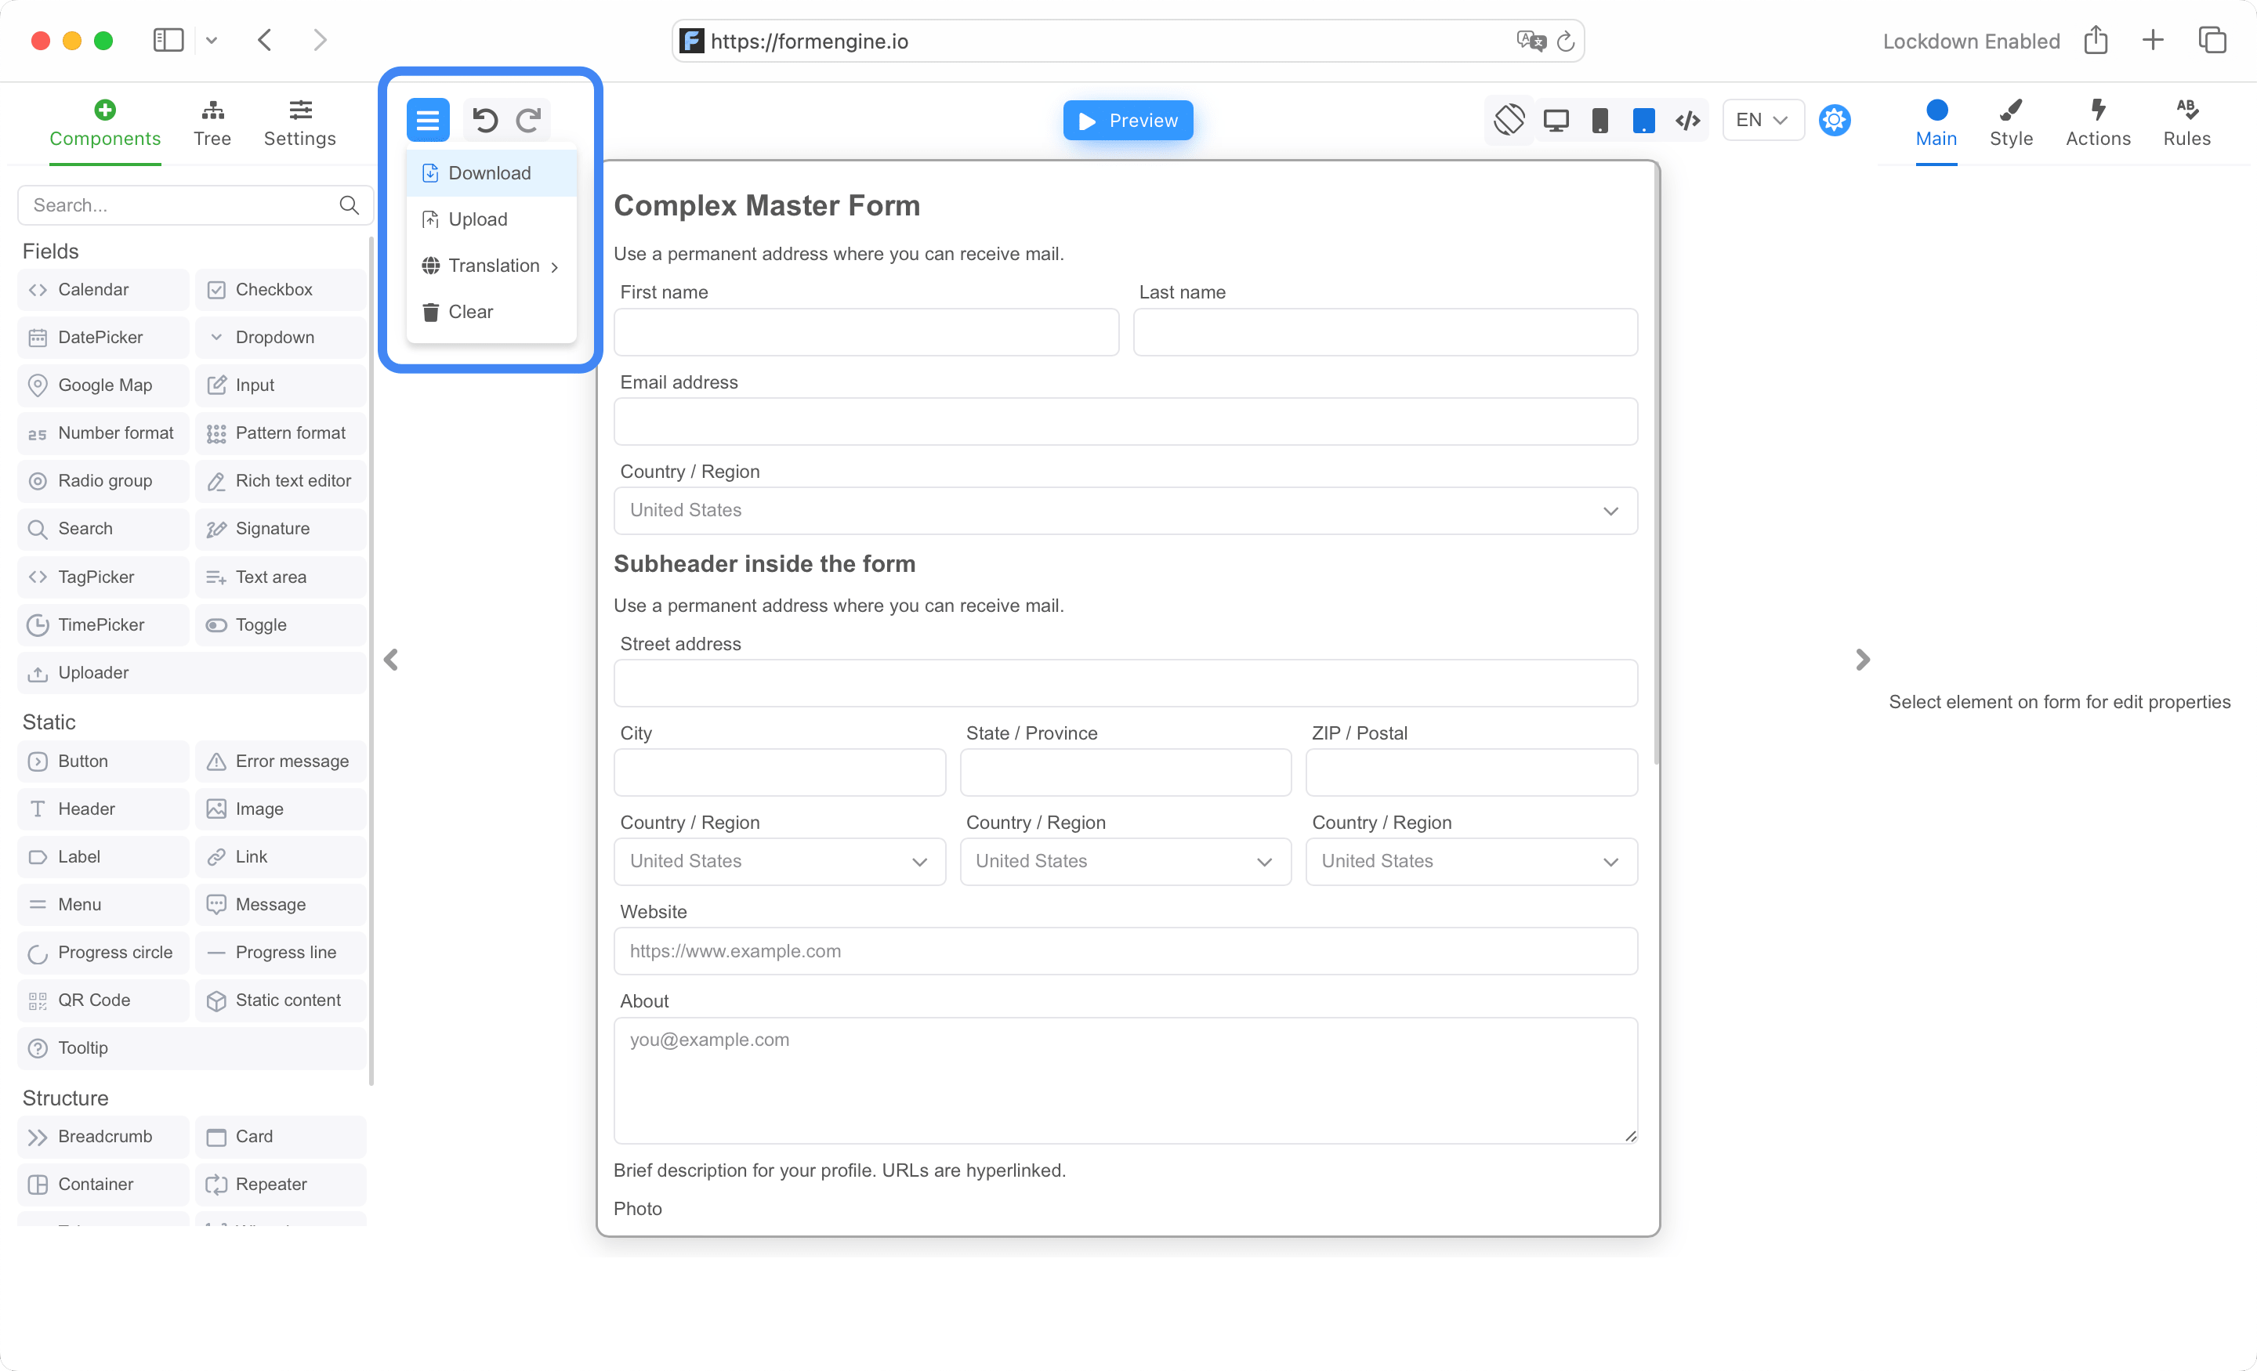Choose Upload from the menu
This screenshot has width=2257, height=1371.
491,219
